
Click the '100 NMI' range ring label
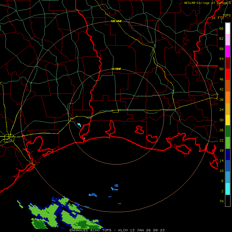(116, 21)
